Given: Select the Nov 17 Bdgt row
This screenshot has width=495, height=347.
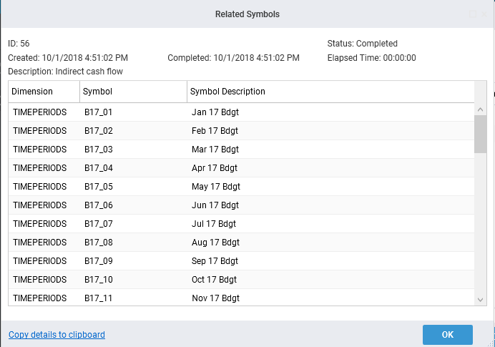Looking at the screenshot, I should (215, 298).
